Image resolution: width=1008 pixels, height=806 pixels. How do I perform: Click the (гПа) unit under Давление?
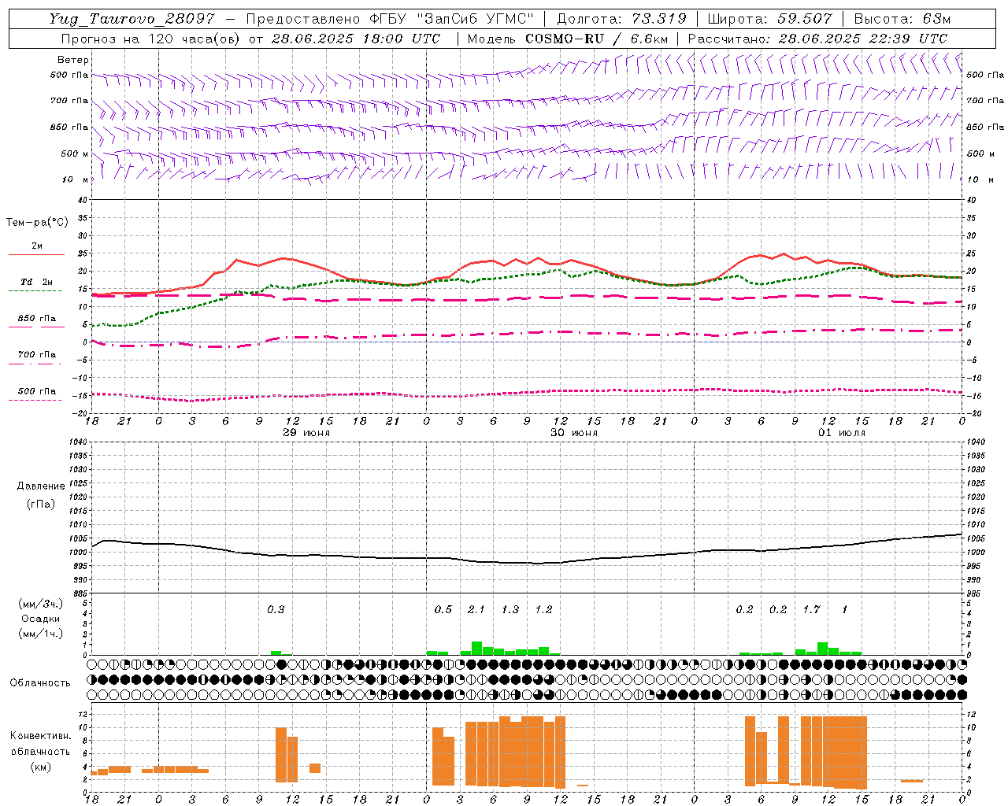click(x=41, y=504)
